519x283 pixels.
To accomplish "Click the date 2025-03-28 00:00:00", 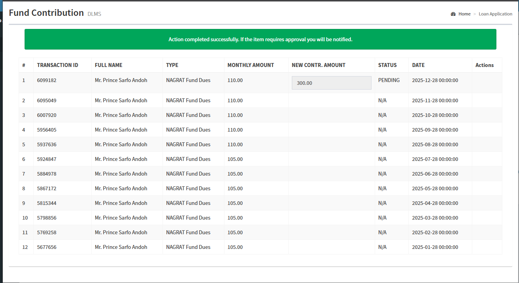I will point(435,218).
